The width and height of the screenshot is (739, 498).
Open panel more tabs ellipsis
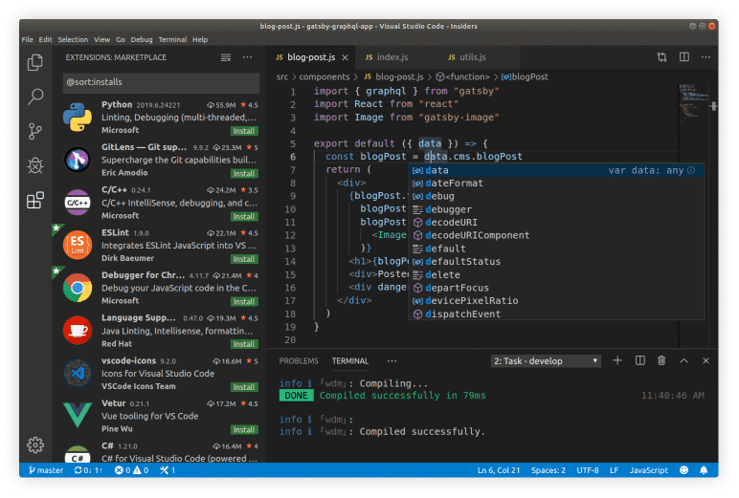tap(392, 361)
